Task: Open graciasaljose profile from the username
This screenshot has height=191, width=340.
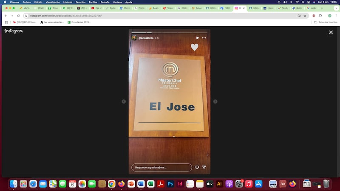Action: (x=146, y=38)
